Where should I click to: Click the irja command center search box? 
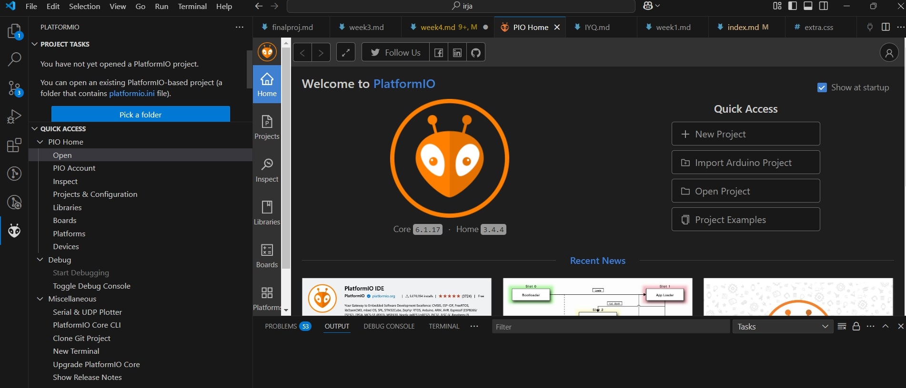click(461, 6)
